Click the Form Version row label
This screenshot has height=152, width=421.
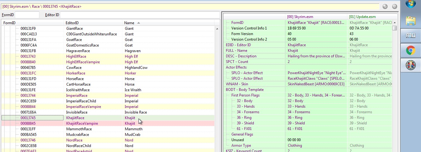pos(242,34)
